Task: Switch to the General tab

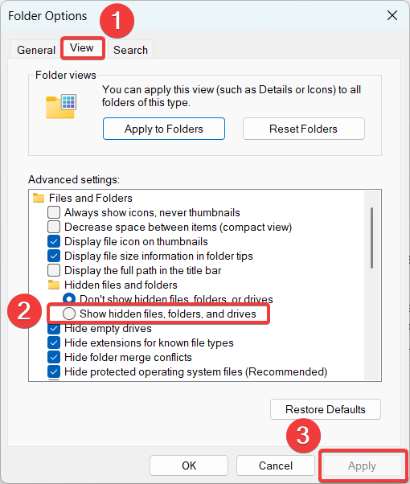Action: pos(36,50)
